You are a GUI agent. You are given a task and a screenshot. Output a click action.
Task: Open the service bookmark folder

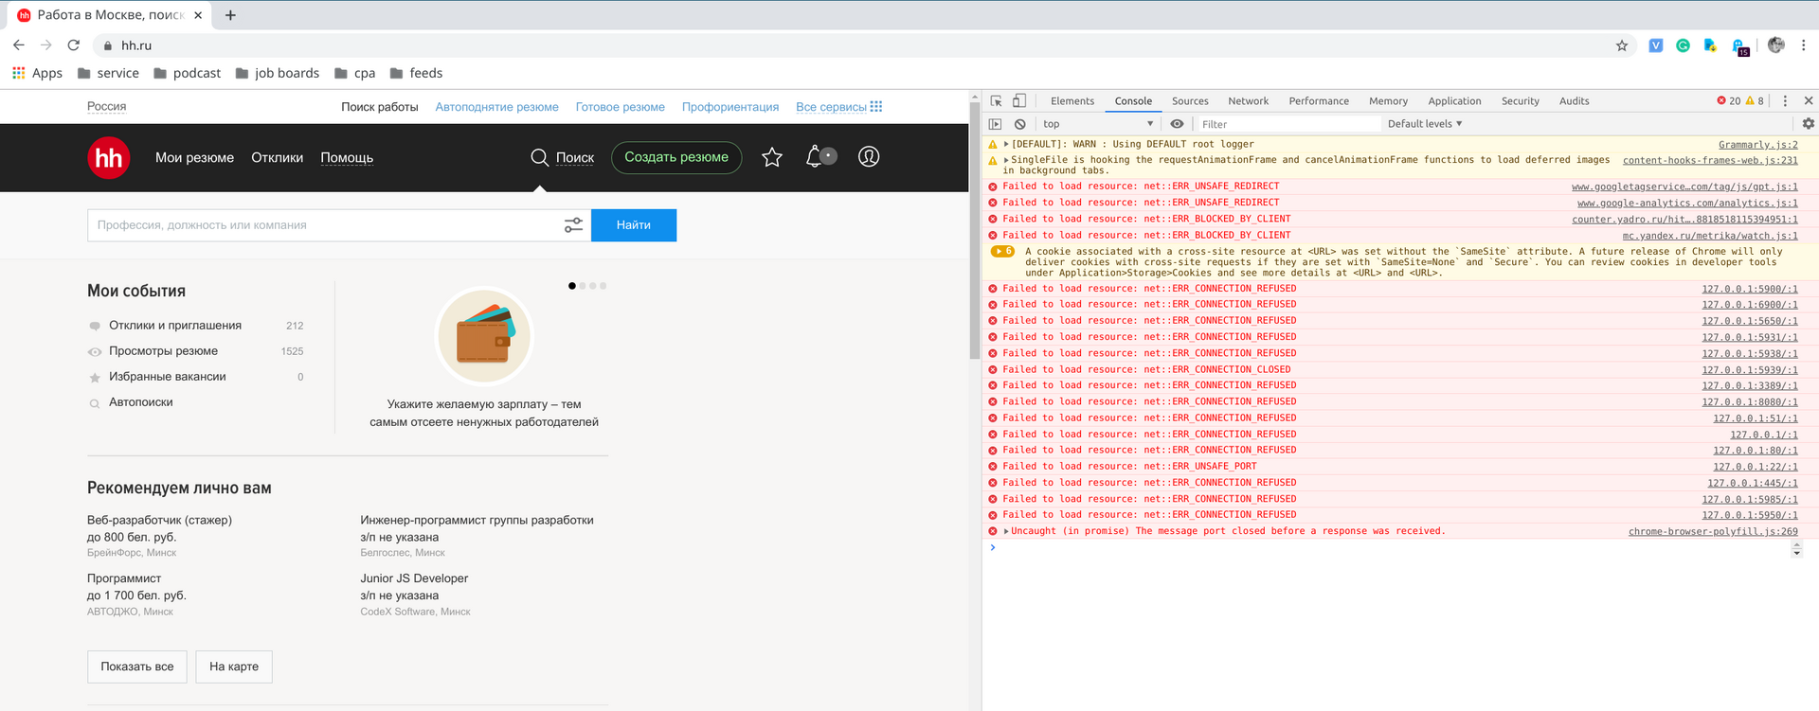(108, 73)
